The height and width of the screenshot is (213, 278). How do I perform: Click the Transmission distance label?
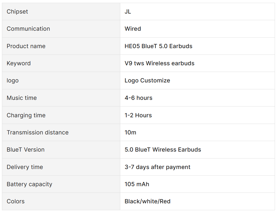[x=38, y=133]
